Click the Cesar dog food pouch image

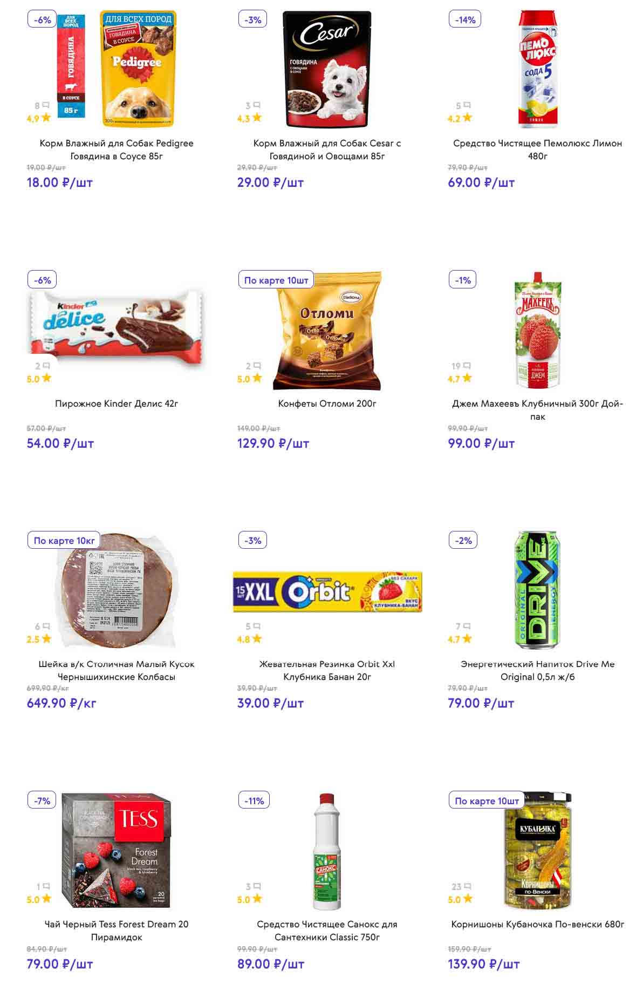[327, 69]
